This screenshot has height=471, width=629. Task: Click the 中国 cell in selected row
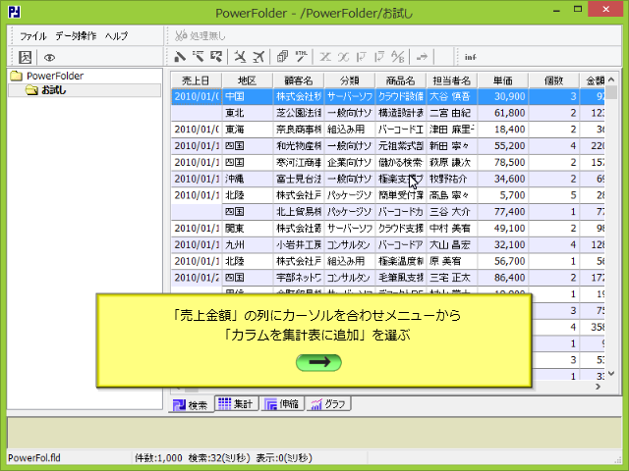(x=247, y=96)
